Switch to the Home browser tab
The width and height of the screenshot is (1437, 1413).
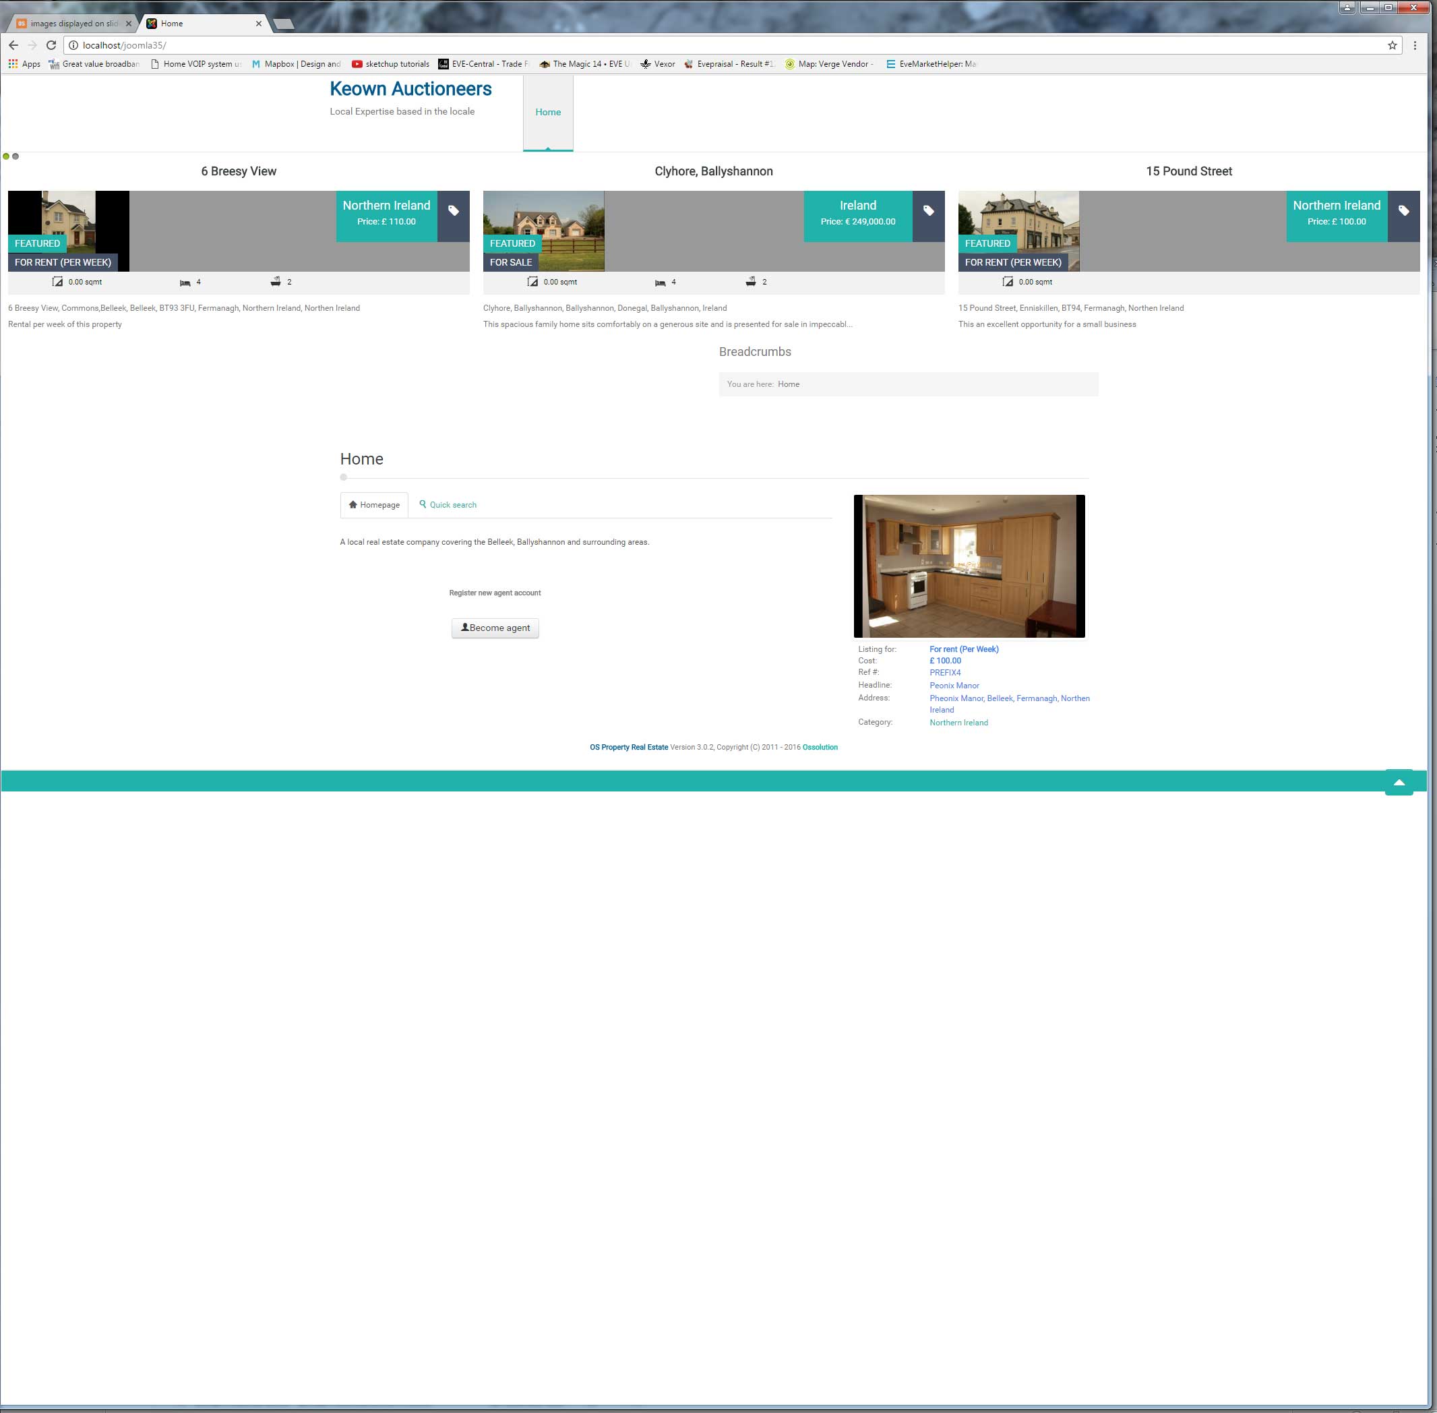pyautogui.click(x=204, y=24)
